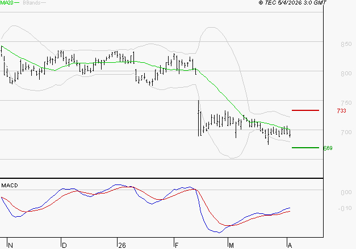Click the D month marker on time axis
The image size is (356, 249).
(64, 246)
